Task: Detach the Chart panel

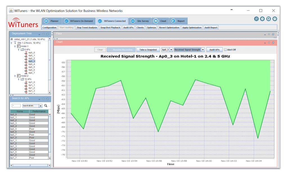Action: [x=273, y=43]
